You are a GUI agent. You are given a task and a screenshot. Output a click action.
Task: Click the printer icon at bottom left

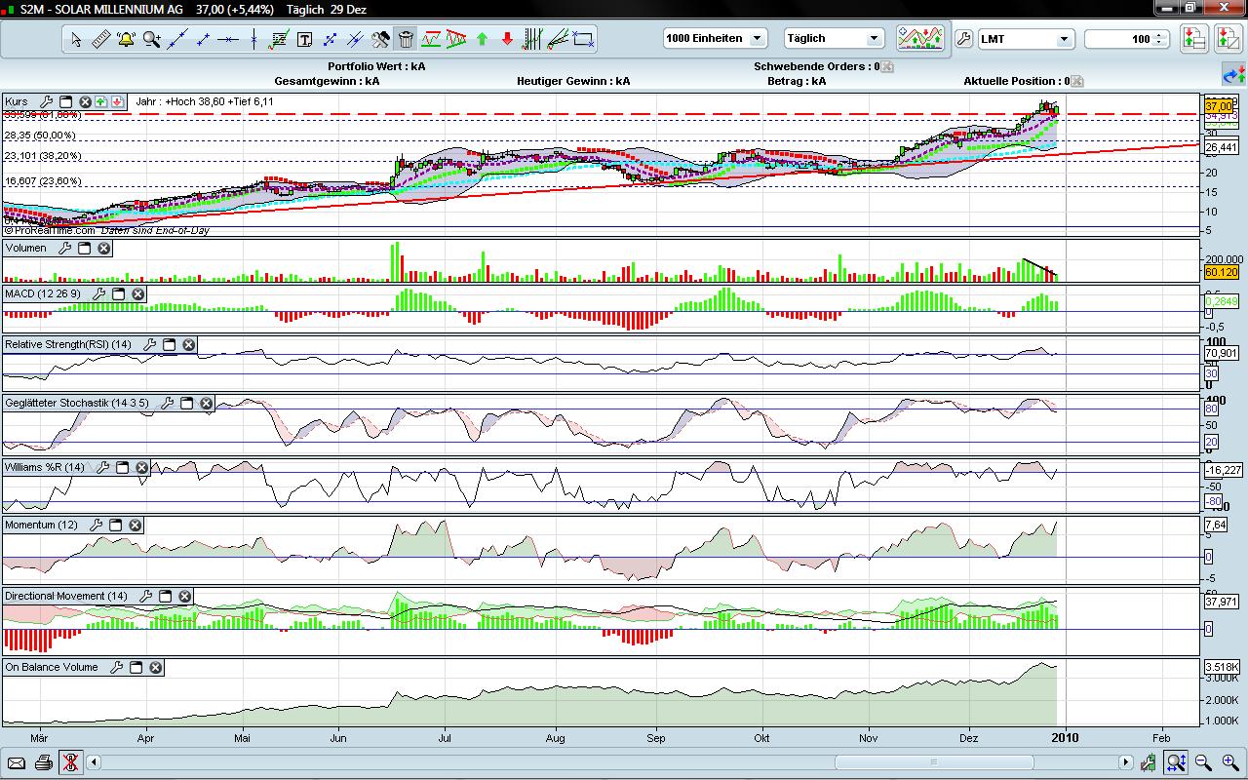pos(43,762)
